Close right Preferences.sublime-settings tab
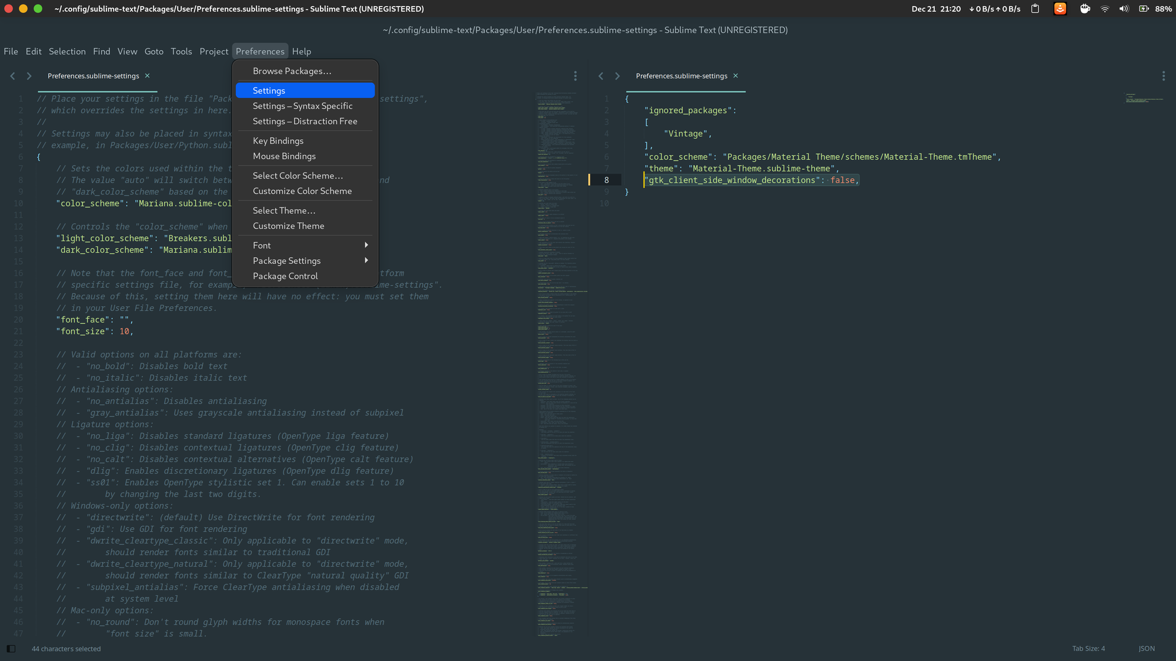The image size is (1176, 661). 736,76
